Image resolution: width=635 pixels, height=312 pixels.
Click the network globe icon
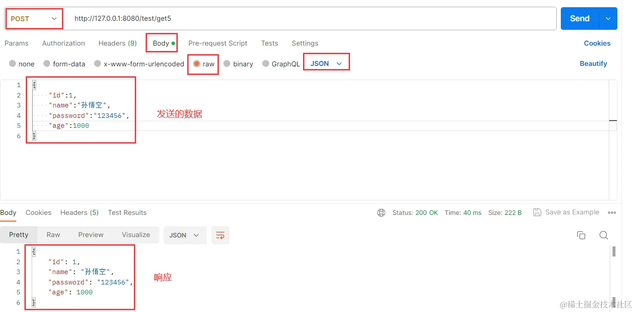[381, 213]
